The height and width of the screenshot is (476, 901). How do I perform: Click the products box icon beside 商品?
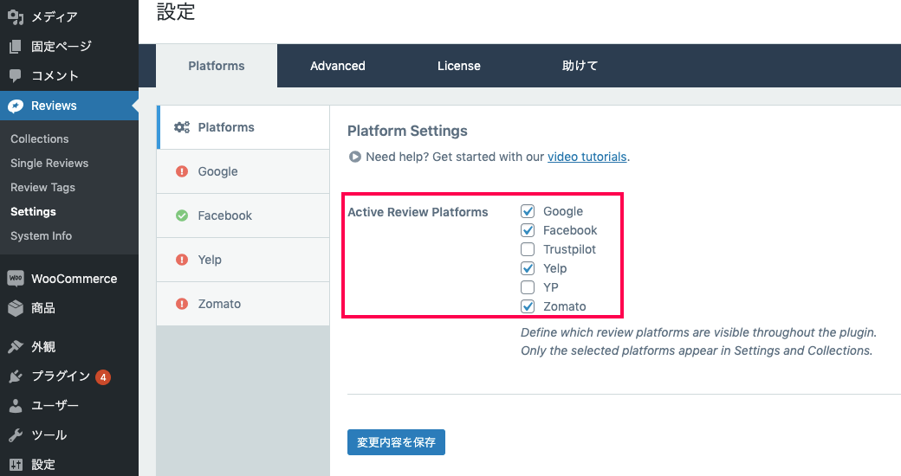pos(16,308)
